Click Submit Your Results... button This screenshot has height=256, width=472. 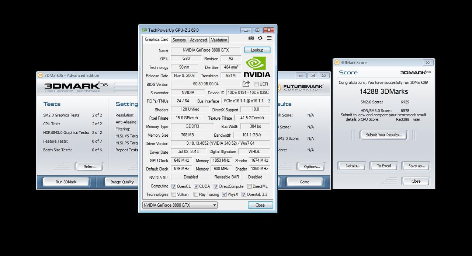[x=383, y=135]
